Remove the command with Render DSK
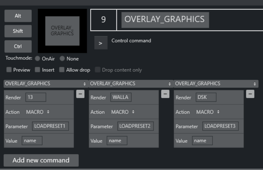The image size is (263, 170). point(250,94)
